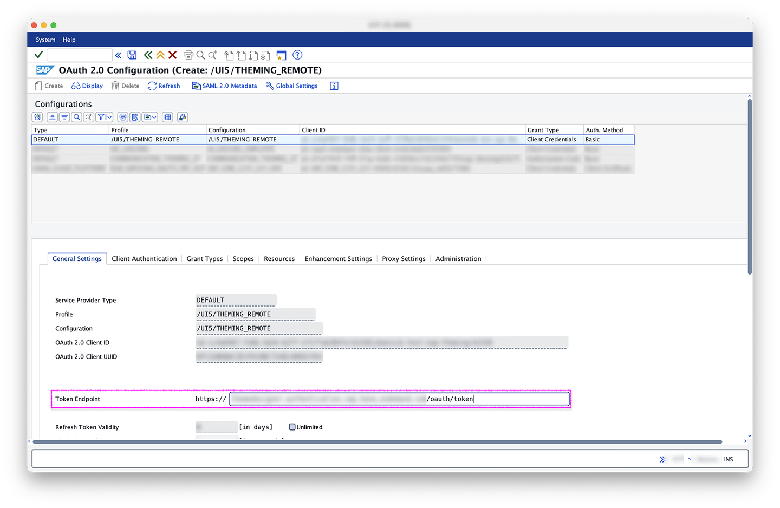
Task: Click the SAP logo beside the title
Action: [45, 70]
